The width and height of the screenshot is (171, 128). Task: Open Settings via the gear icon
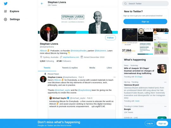coord(5,19)
